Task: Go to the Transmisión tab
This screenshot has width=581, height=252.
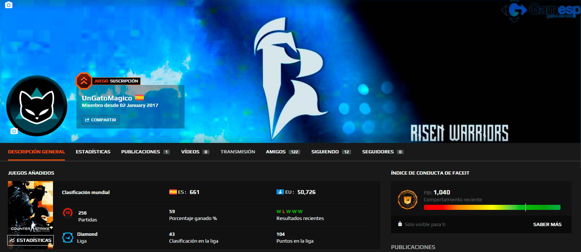Action: (x=238, y=152)
